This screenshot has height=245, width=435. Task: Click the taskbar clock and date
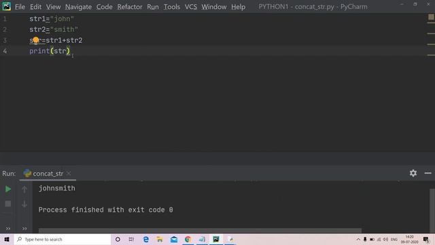409,239
